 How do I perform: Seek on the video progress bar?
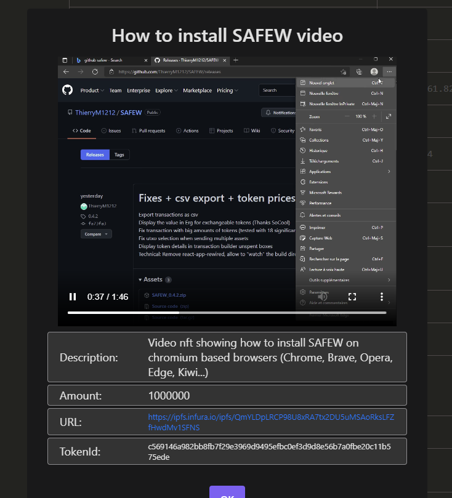pos(227,313)
